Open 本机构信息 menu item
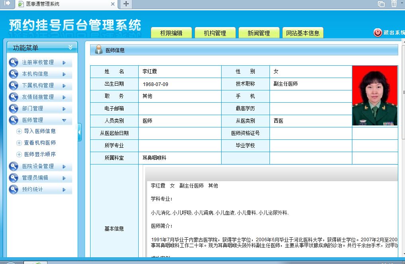405x264 pixels. pos(35,74)
